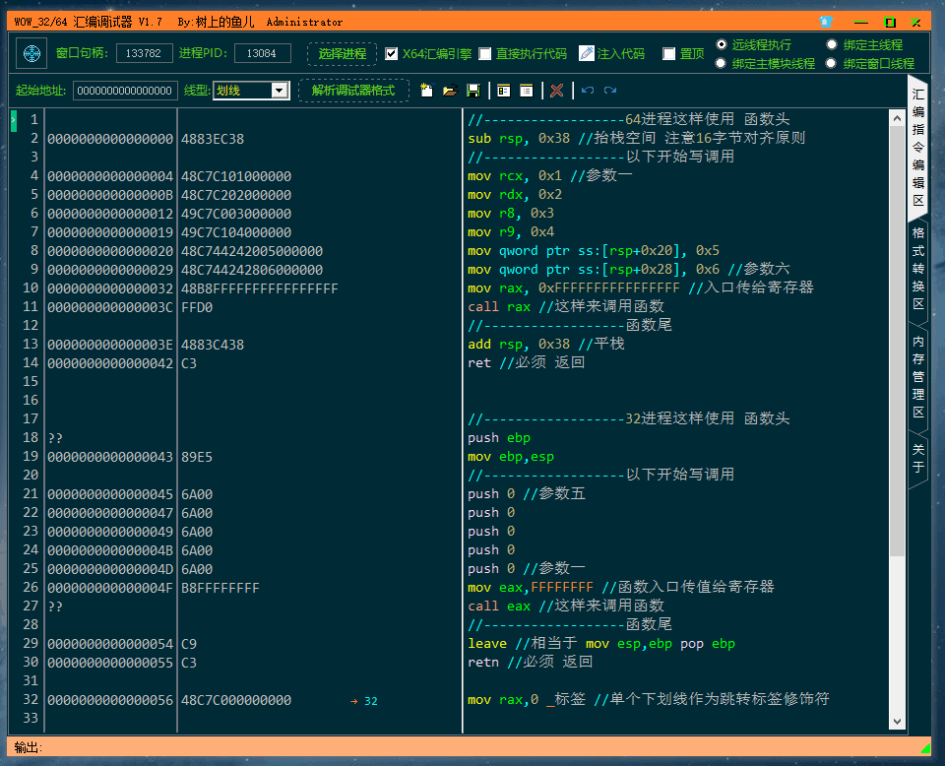Screen dimensions: 945x766
Task: Open the 线型 划线 dropdown
Action: click(x=279, y=91)
